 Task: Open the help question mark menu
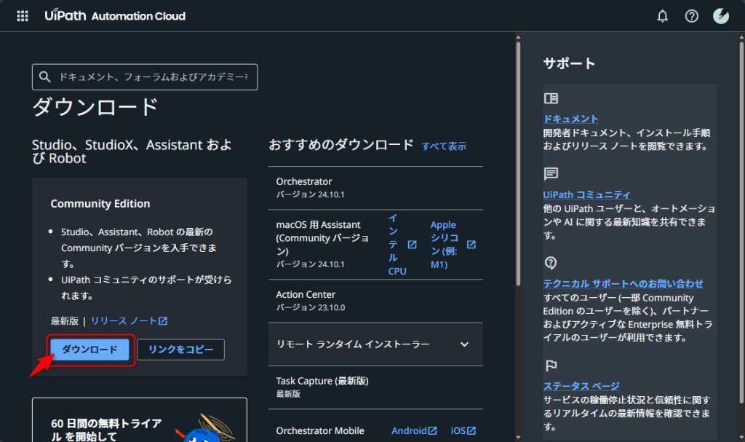pyautogui.click(x=692, y=16)
